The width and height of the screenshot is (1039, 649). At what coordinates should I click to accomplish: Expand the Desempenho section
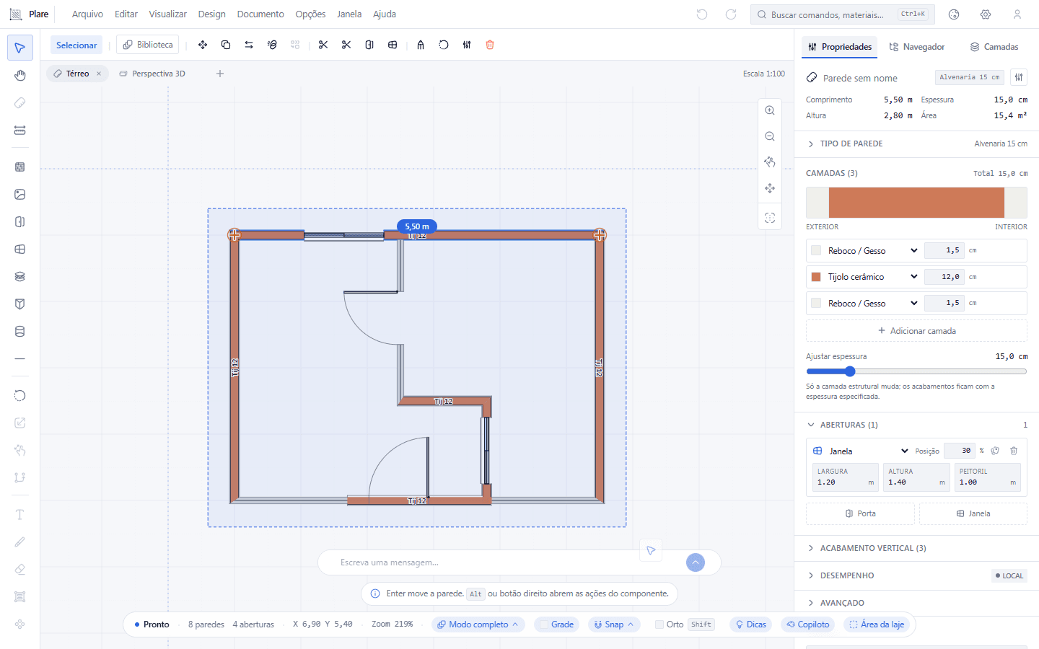(x=916, y=575)
